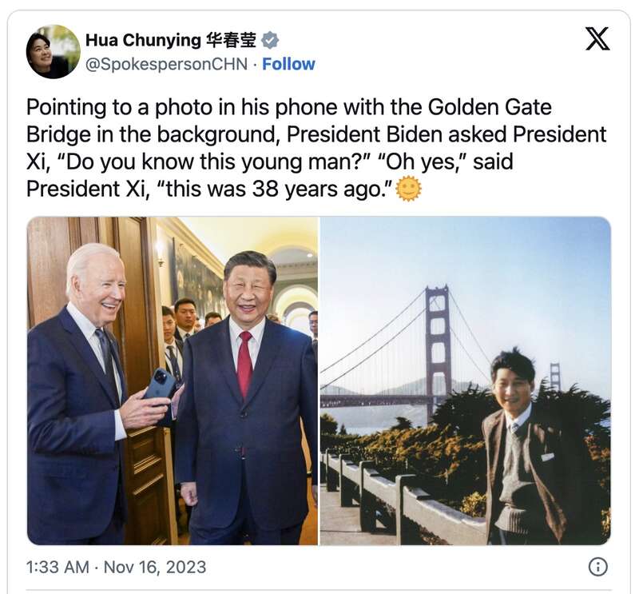
Task: Click the Chinese name 华春莹
Action: [x=231, y=40]
